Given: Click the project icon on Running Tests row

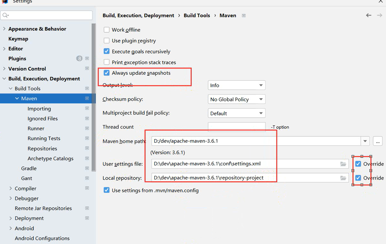Looking at the screenshot, I should pyautogui.click(x=87, y=138).
